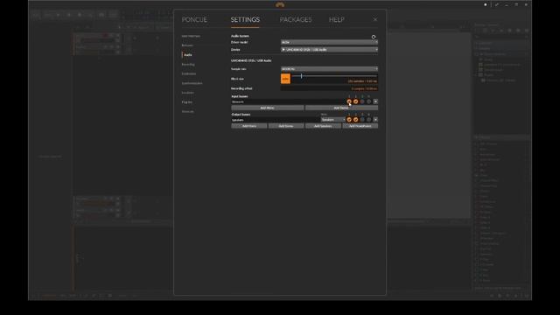The width and height of the screenshot is (560, 315).
Task: Toggle channel 4 for the input bus
Action: coord(369,101)
